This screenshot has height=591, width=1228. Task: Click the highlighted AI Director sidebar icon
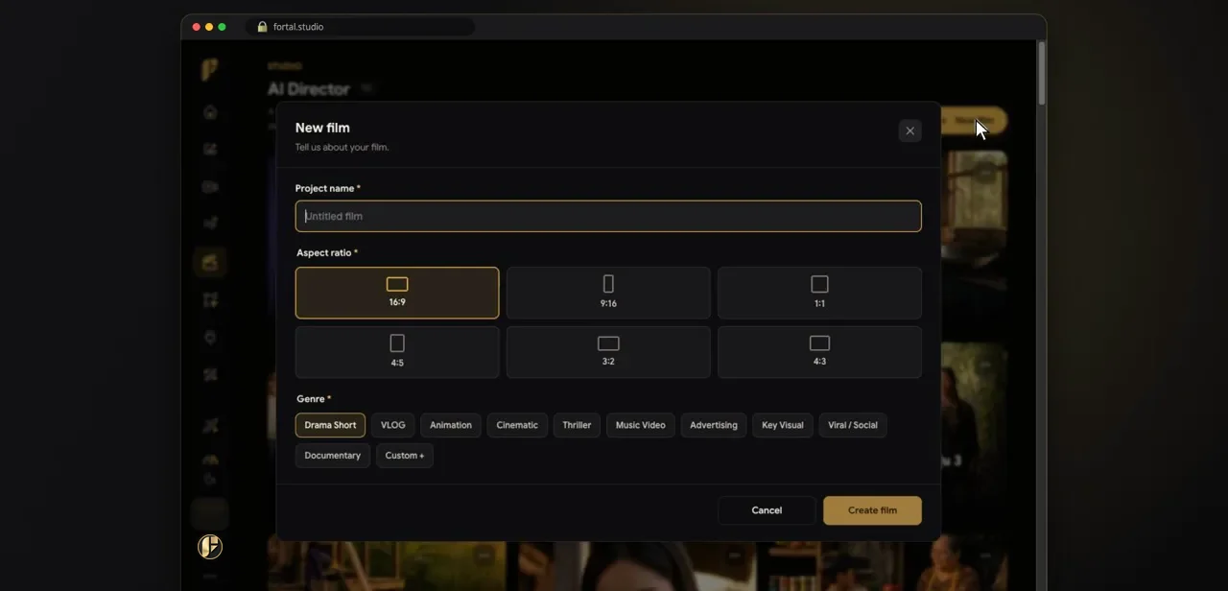(x=210, y=262)
